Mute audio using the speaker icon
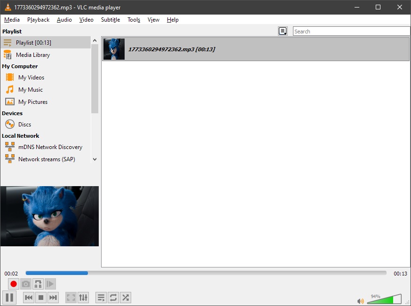Image resolution: width=411 pixels, height=306 pixels. 361,301
